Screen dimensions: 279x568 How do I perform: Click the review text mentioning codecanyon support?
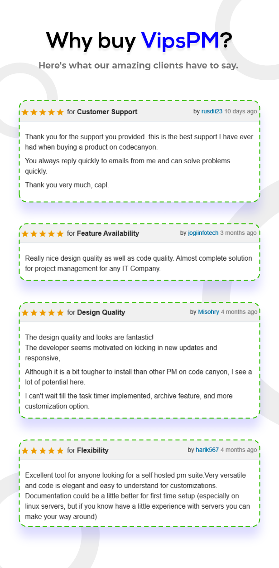click(139, 142)
